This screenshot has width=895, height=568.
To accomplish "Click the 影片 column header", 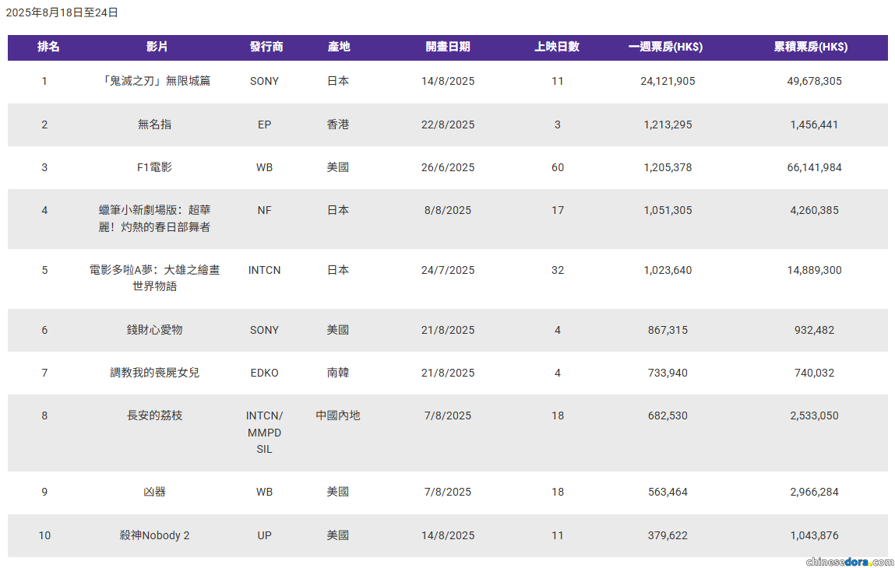I will coord(157,47).
